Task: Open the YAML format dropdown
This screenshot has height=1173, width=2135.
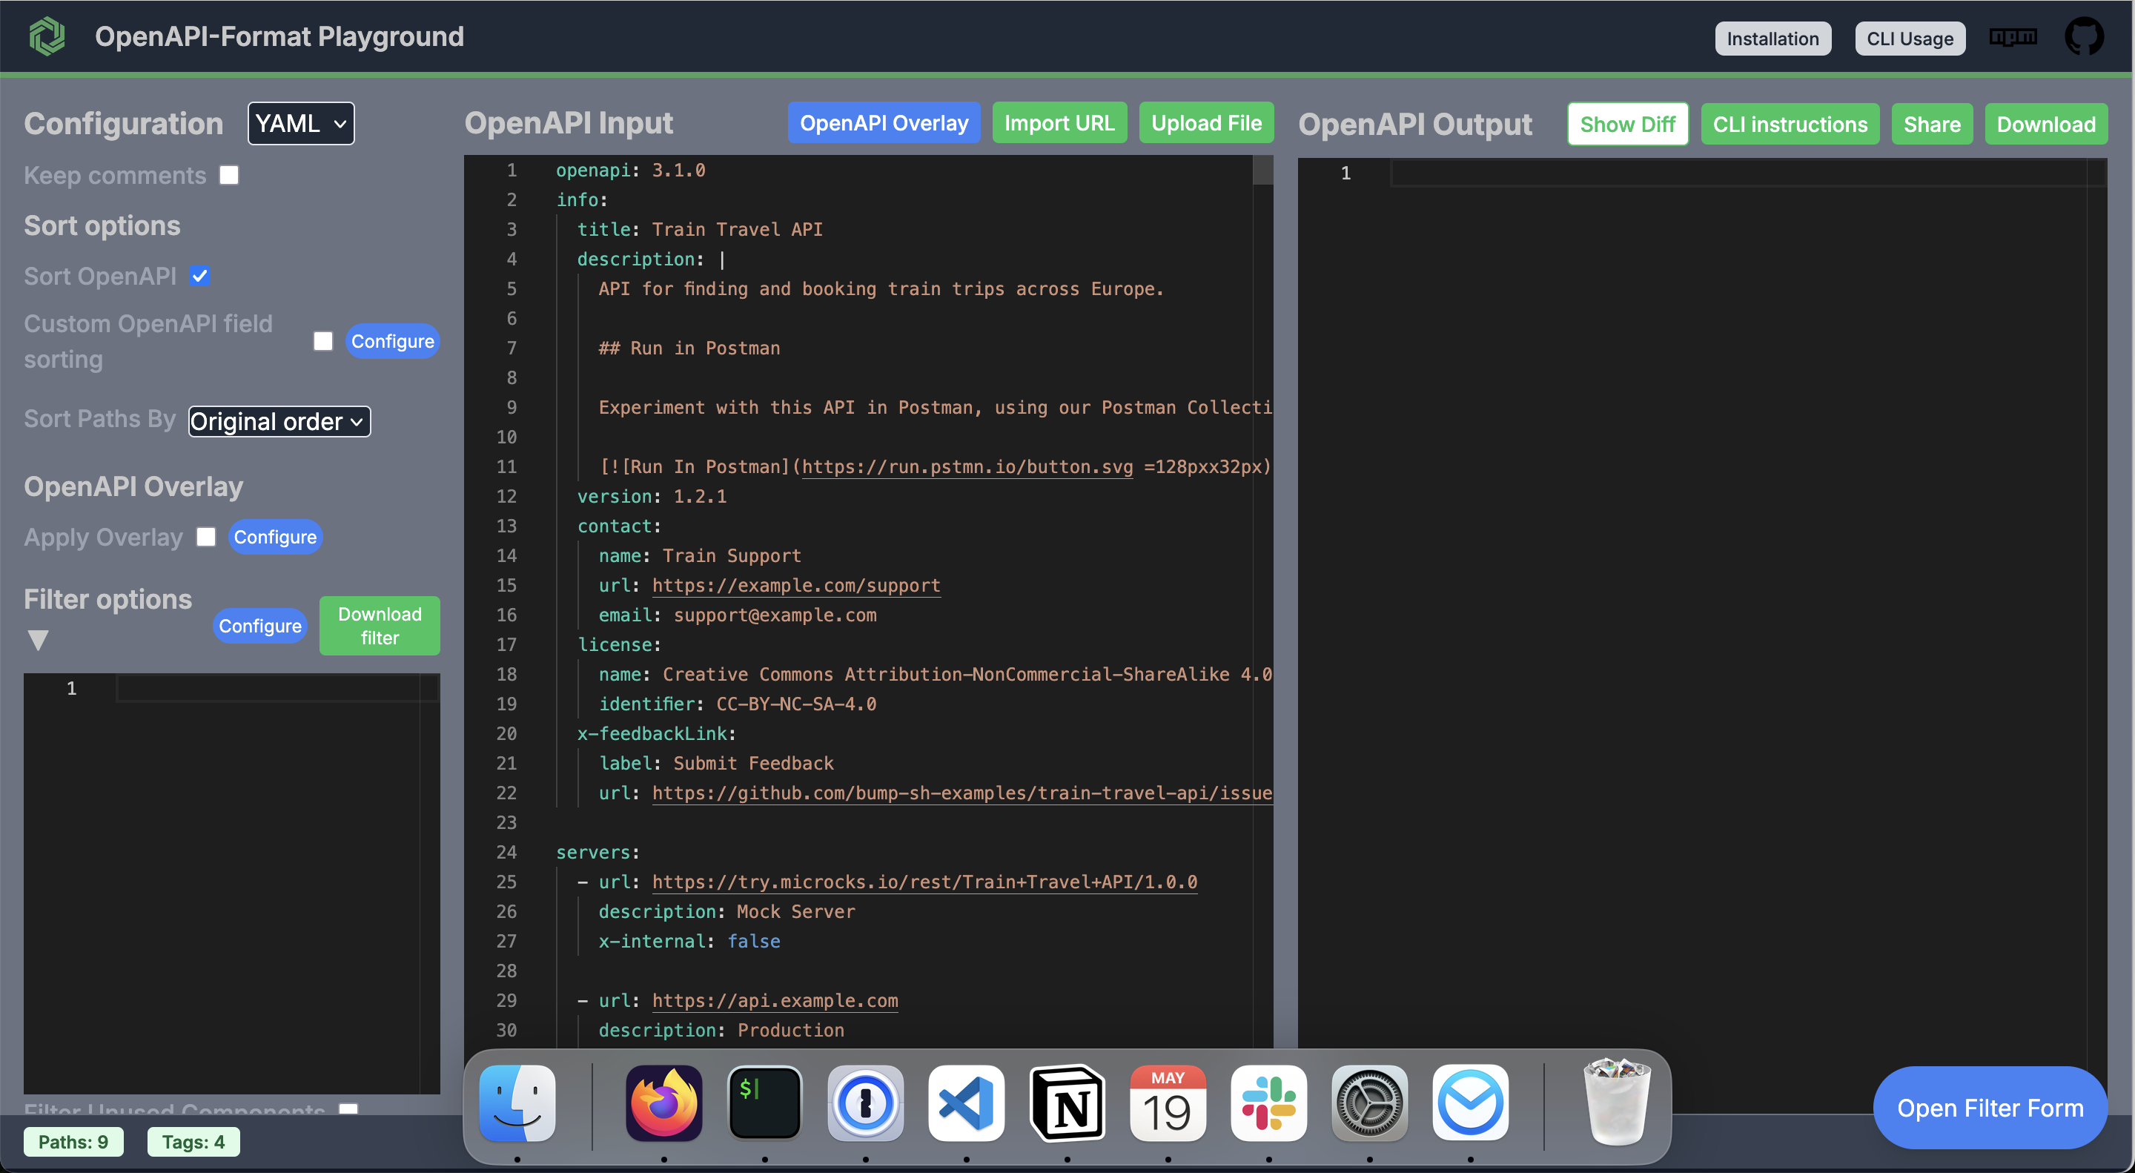Action: (x=301, y=124)
